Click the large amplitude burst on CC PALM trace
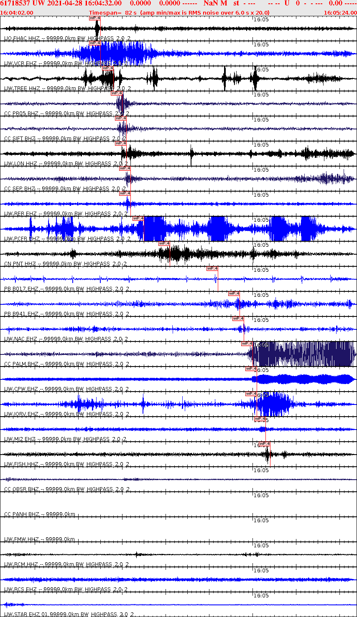 click(x=301, y=355)
